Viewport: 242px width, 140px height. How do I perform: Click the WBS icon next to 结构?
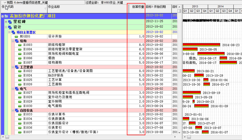[x=17, y=41]
